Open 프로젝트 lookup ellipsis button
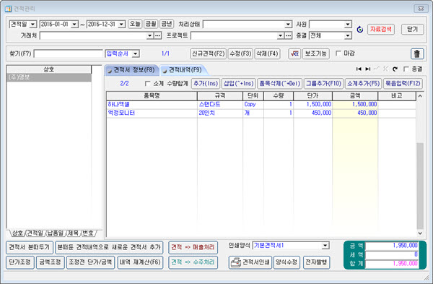 click(288, 35)
